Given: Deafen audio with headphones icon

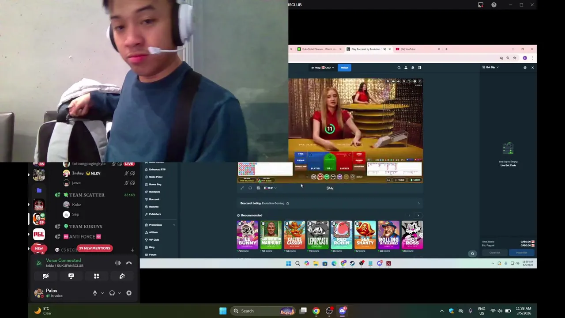Looking at the screenshot, I should click(x=112, y=293).
